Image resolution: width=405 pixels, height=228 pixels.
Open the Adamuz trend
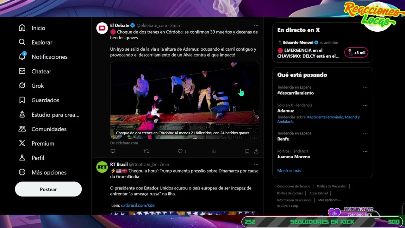tap(286, 111)
